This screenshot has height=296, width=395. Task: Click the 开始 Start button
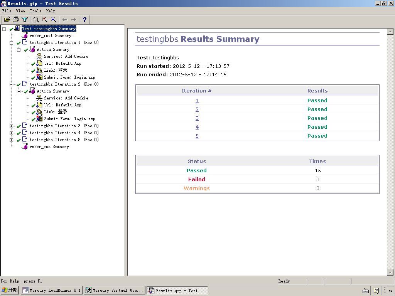10,290
